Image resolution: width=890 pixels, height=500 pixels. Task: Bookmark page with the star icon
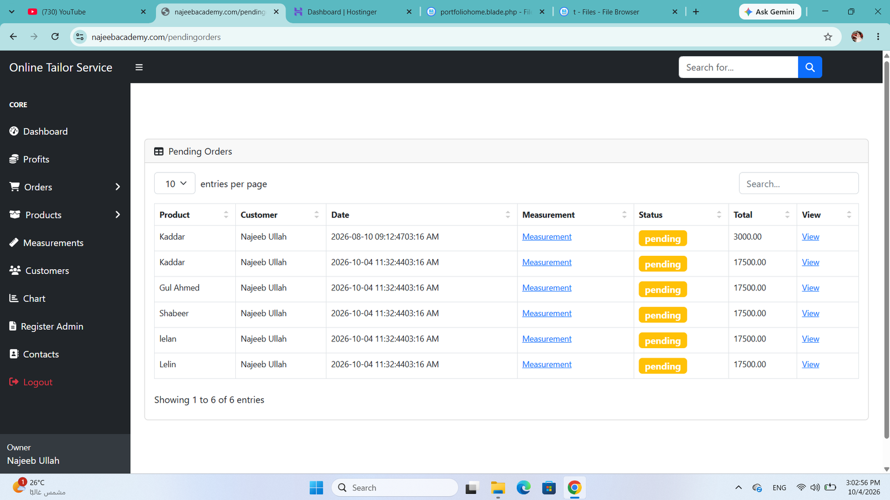(x=828, y=37)
